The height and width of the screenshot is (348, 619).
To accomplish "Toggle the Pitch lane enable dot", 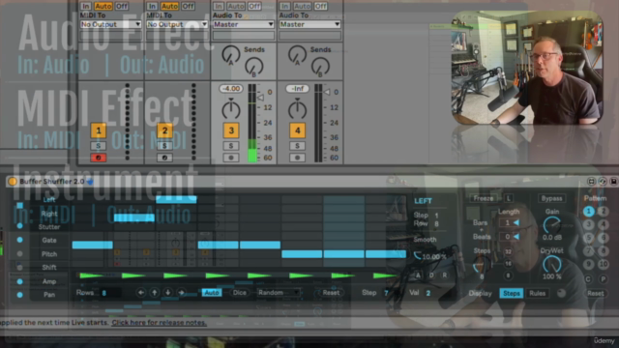I will tap(19, 253).
